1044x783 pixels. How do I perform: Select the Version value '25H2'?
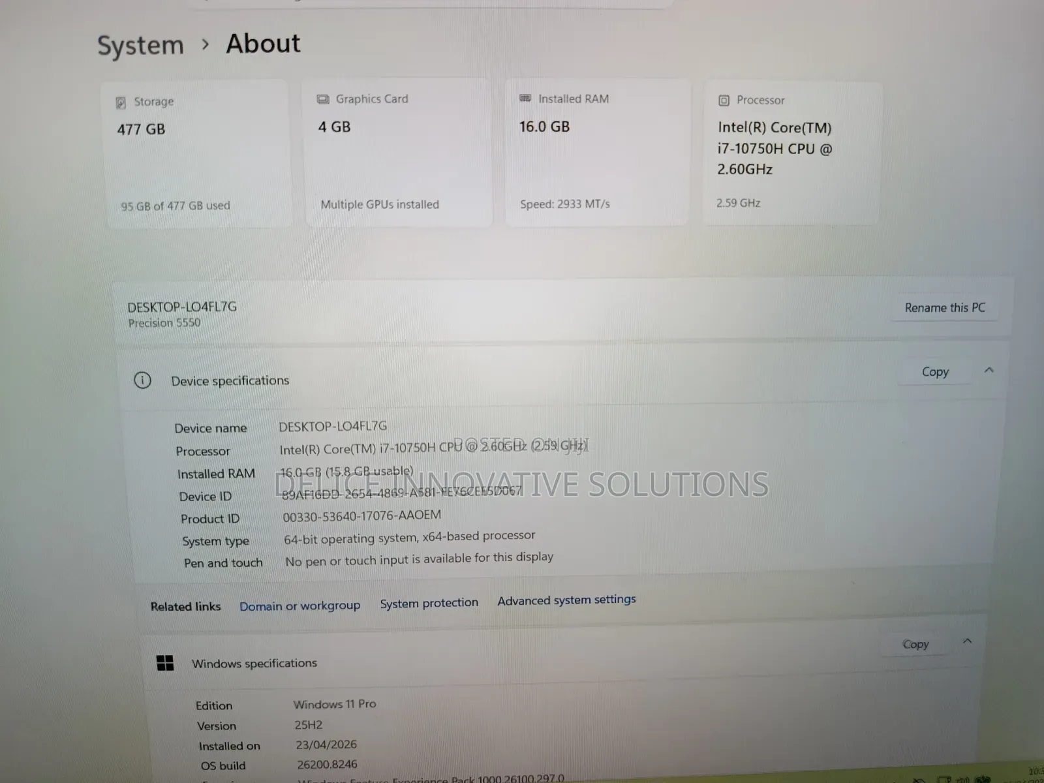click(x=309, y=725)
